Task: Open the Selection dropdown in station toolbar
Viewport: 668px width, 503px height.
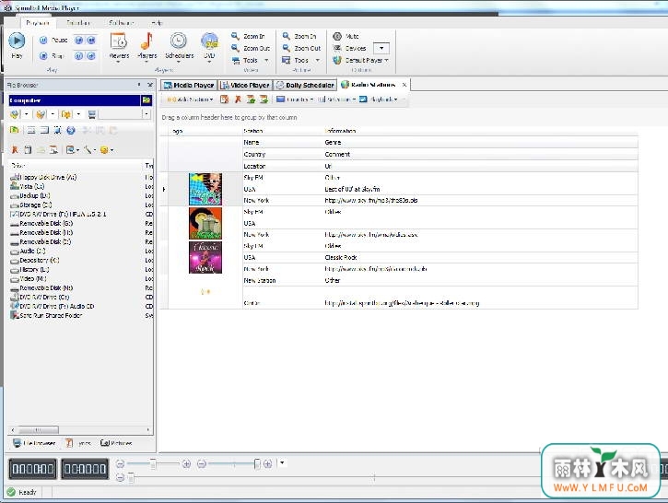Action: click(x=336, y=99)
